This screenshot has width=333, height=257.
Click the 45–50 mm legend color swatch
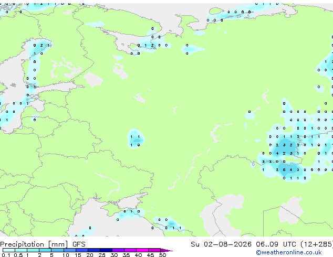tap(154, 250)
